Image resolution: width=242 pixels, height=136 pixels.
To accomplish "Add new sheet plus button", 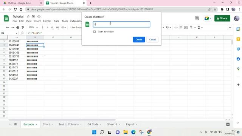I will click(10, 124).
